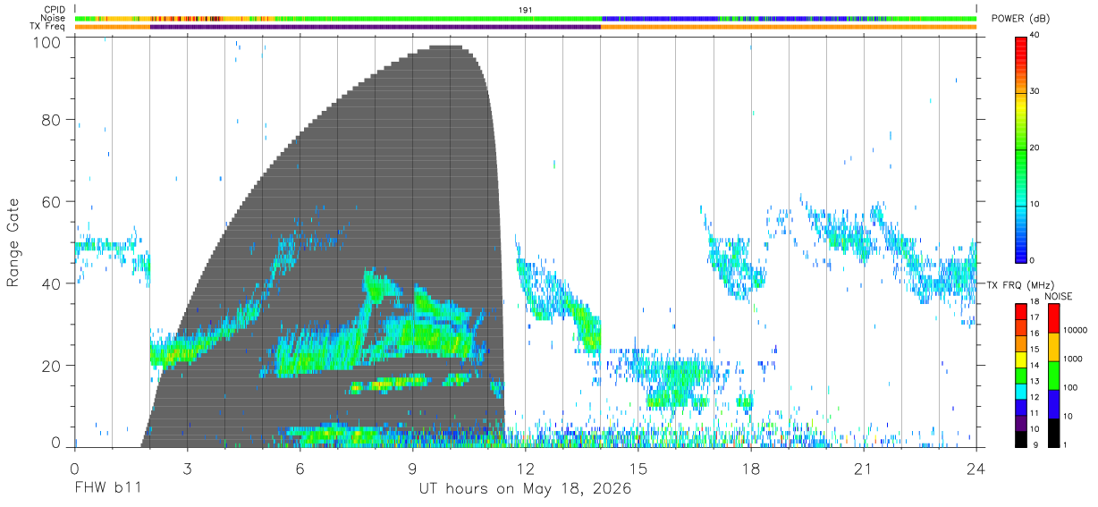Click the NOISE legend title

point(1058,296)
